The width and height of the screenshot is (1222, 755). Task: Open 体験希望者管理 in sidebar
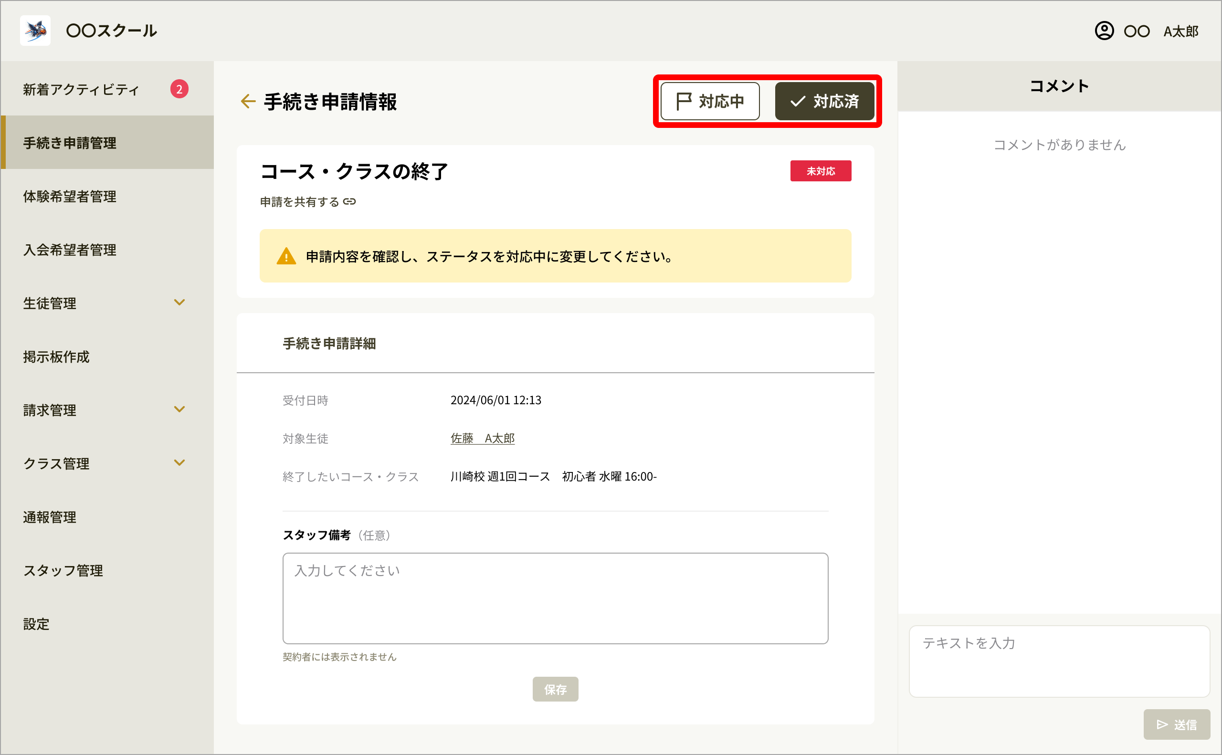pyautogui.click(x=107, y=196)
